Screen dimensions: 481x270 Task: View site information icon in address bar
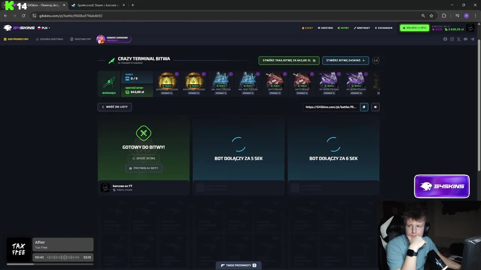coord(34,16)
